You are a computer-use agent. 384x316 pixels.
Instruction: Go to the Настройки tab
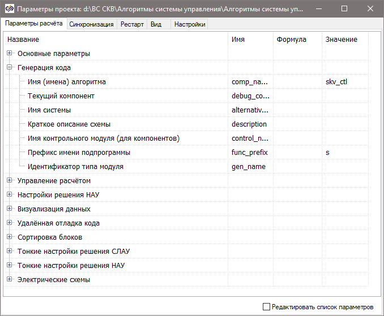click(190, 24)
